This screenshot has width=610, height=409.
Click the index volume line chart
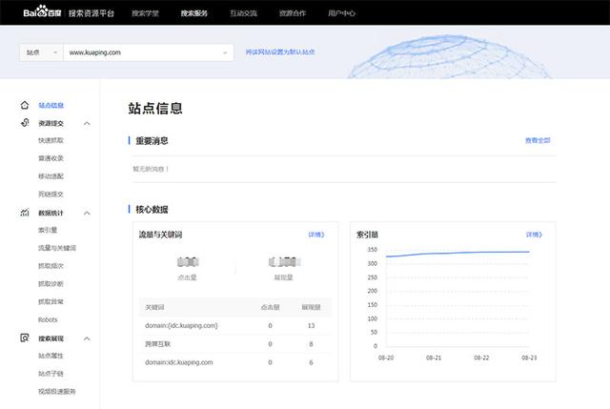coord(457,254)
